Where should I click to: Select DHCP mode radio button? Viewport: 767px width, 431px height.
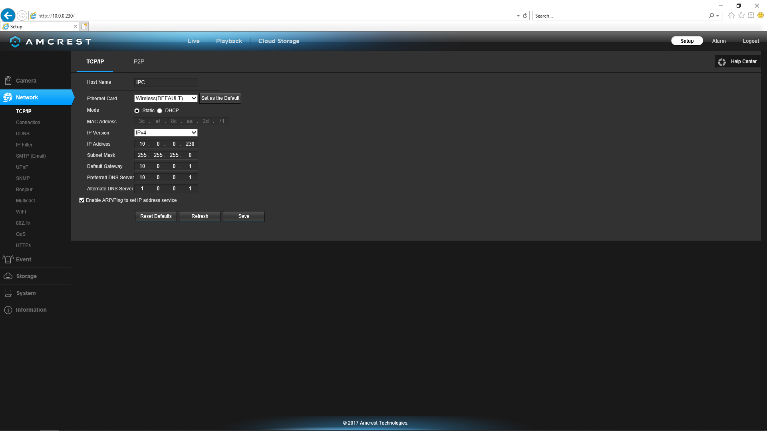[x=160, y=111]
